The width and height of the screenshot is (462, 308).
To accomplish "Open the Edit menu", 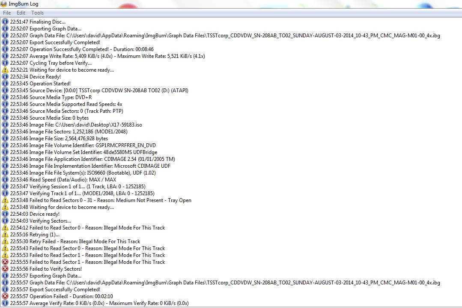I will tap(21, 13).
